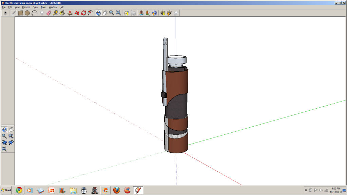
Task: Open Firefox from the taskbar
Action: 117,190
